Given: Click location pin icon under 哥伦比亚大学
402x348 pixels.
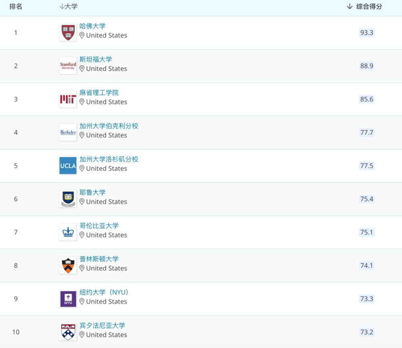Looking at the screenshot, I should click(x=82, y=235).
